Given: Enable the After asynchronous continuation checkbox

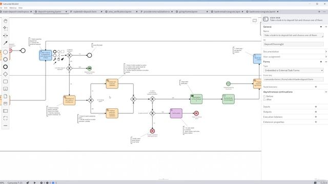Looking at the screenshot, I should (x=264, y=100).
